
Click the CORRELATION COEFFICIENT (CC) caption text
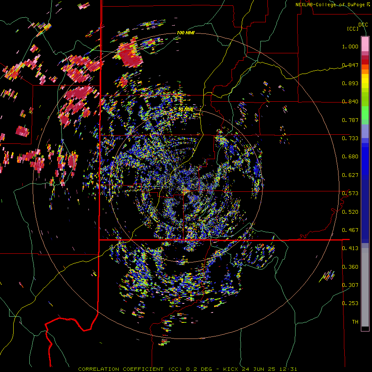(130, 369)
